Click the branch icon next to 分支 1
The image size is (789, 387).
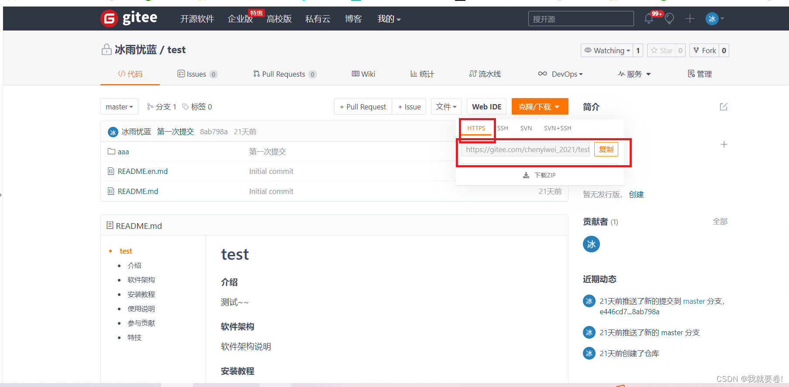[x=150, y=107]
